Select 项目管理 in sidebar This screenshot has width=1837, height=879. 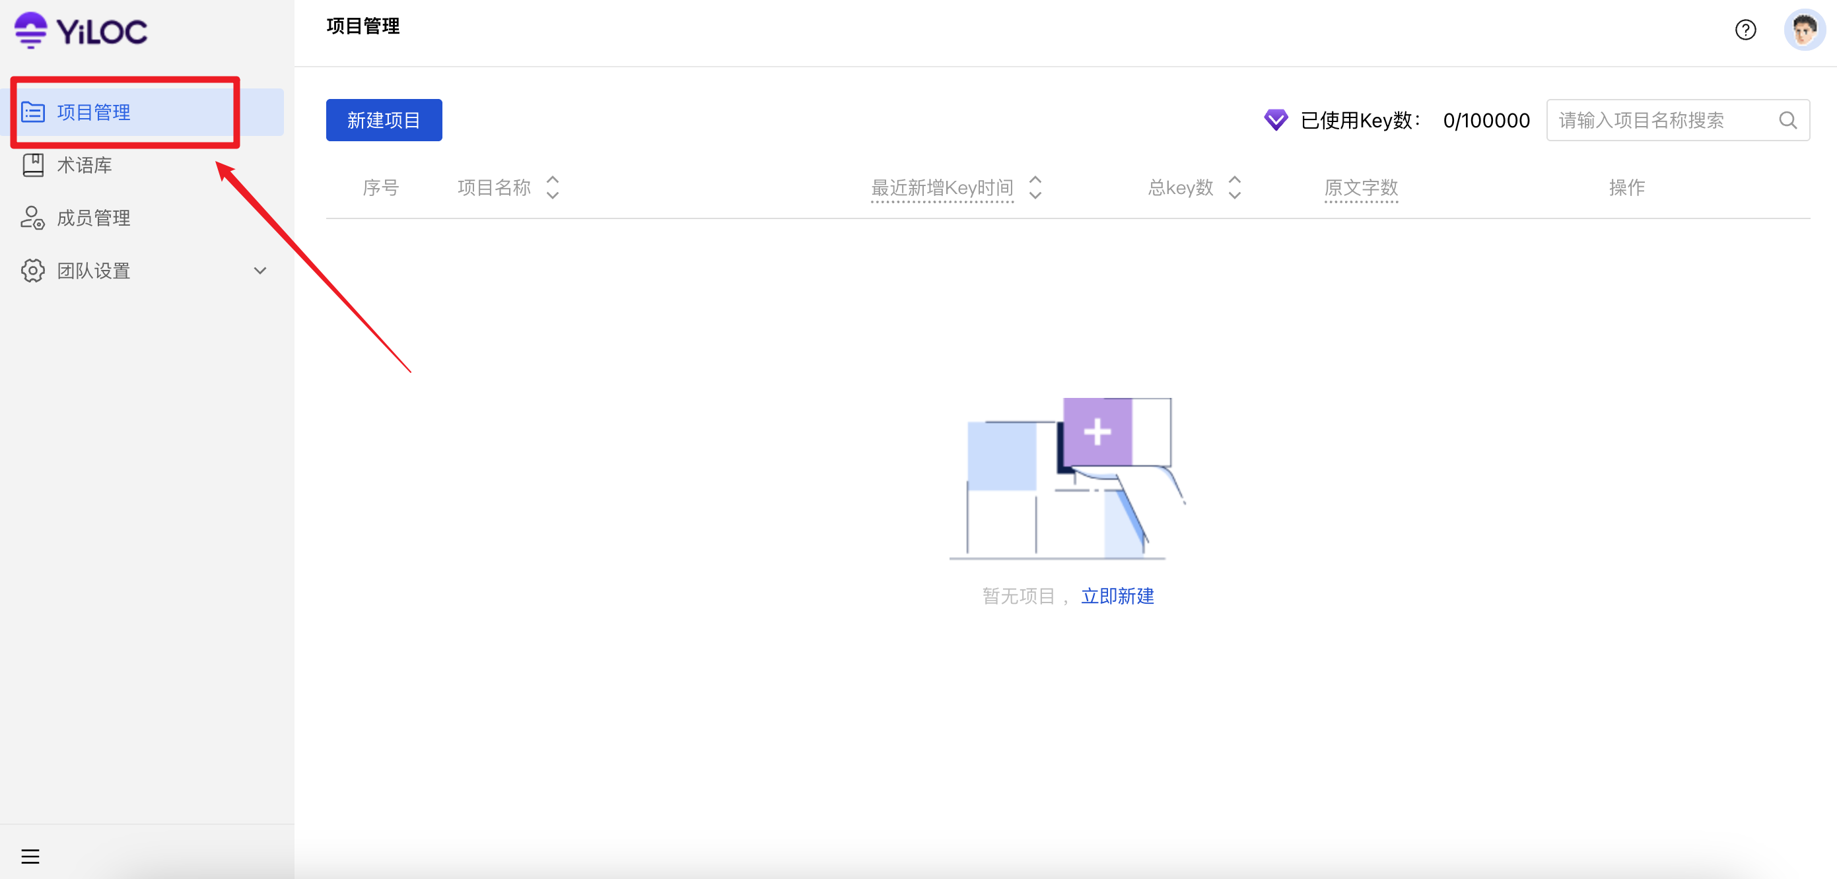pos(93,113)
